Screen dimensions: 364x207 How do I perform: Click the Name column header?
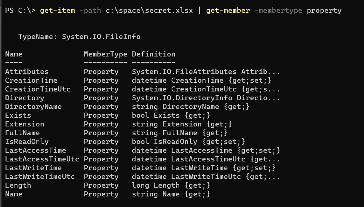click(x=14, y=54)
